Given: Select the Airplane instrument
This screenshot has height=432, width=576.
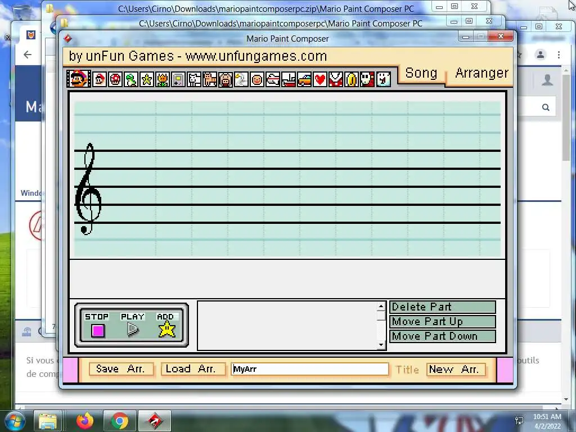Looking at the screenshot, I should 273,79.
